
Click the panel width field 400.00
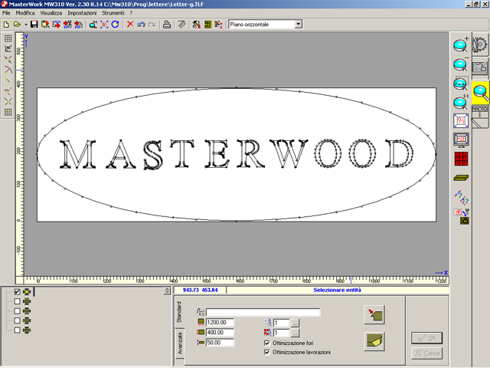pyautogui.click(x=220, y=332)
